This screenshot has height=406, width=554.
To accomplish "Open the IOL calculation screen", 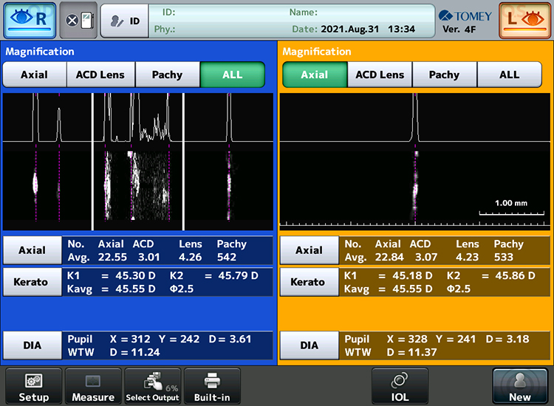I will tap(400, 387).
